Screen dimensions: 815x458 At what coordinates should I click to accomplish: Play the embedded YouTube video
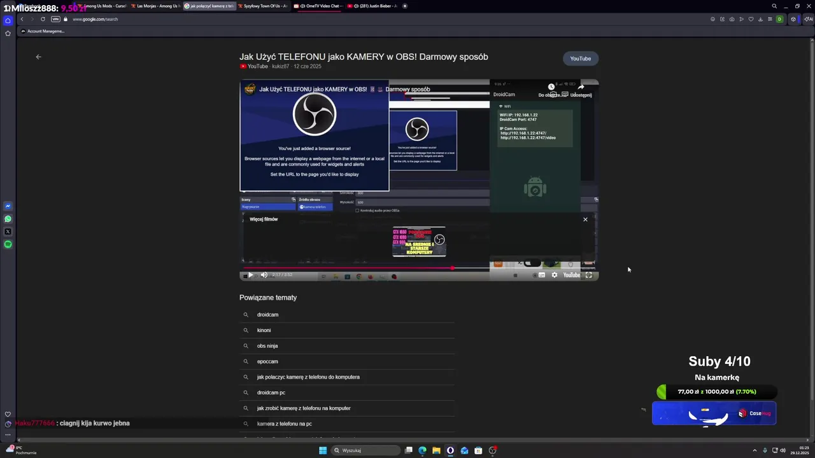251,275
